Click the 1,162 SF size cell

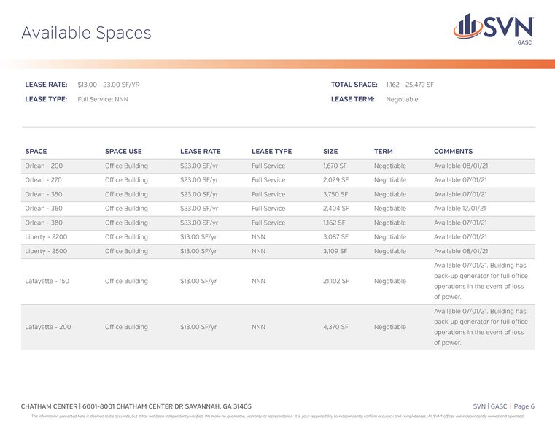333,223
